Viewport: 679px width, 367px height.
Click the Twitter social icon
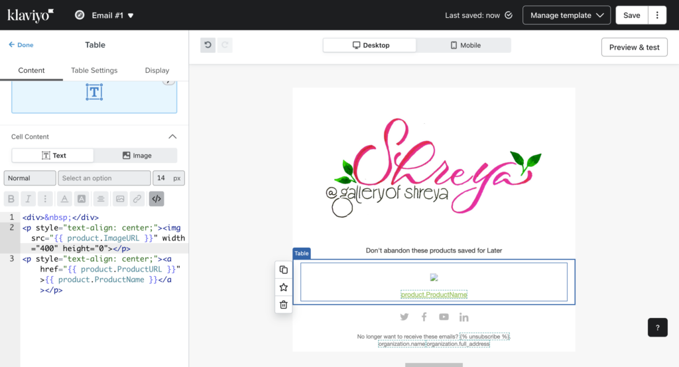(x=404, y=317)
